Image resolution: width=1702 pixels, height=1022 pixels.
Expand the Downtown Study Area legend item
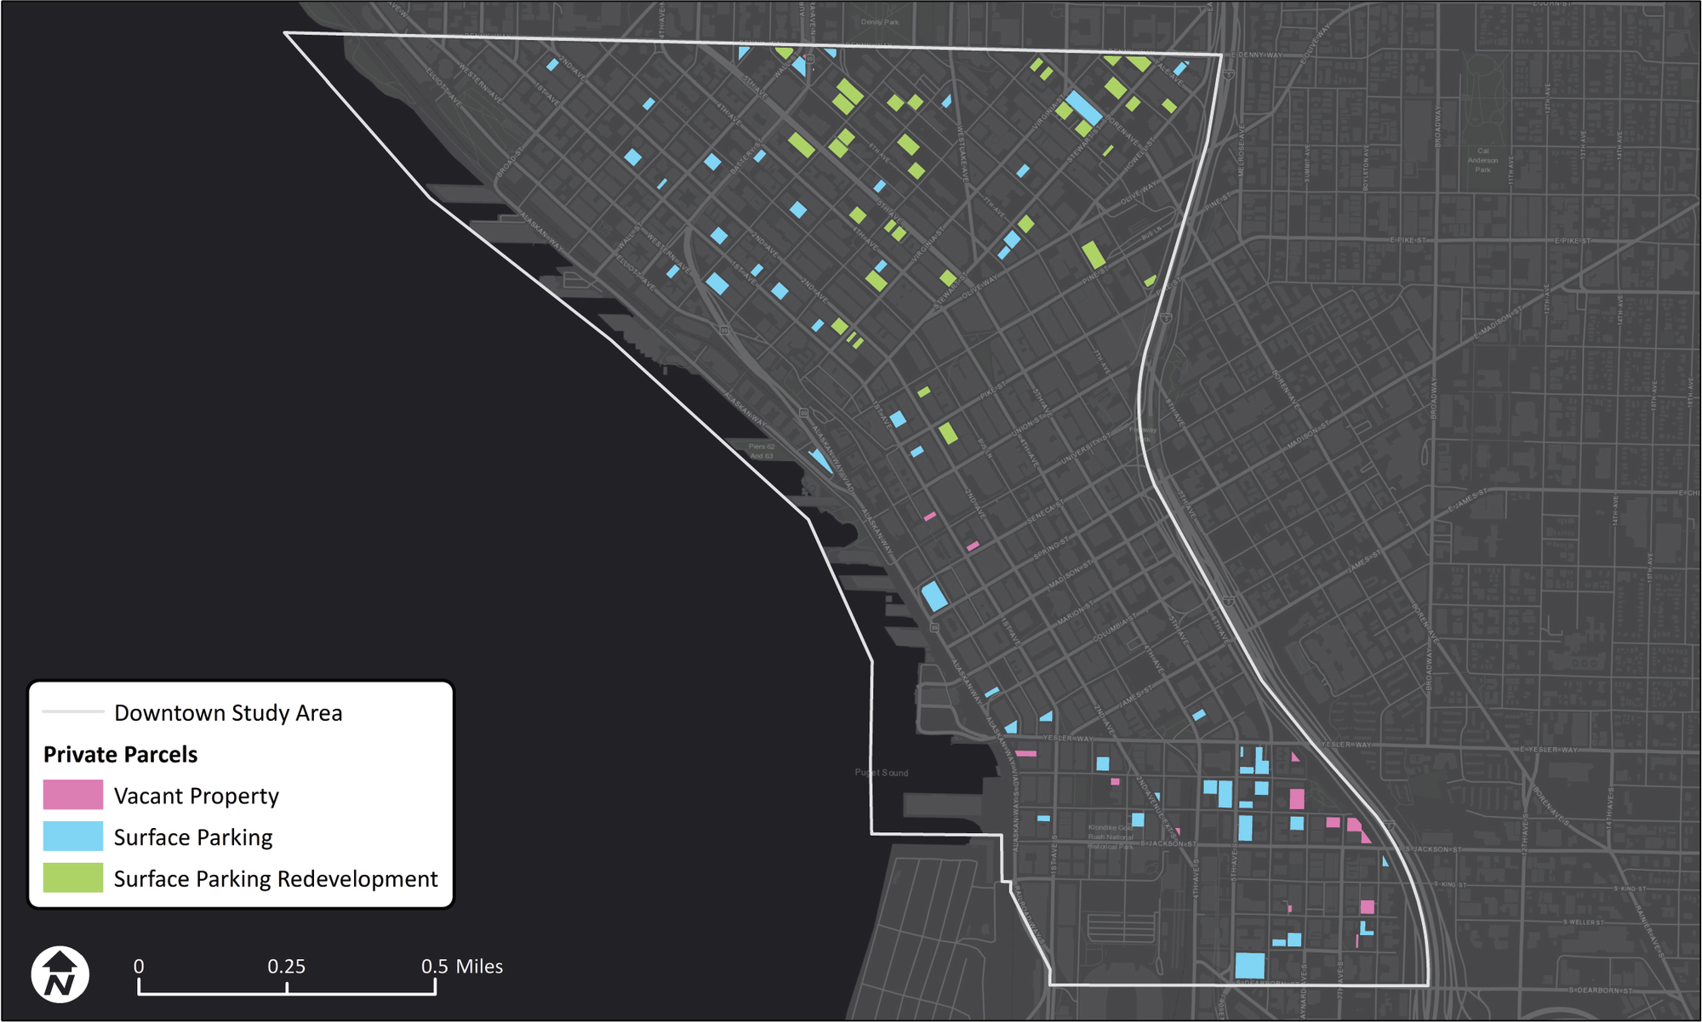point(228,713)
